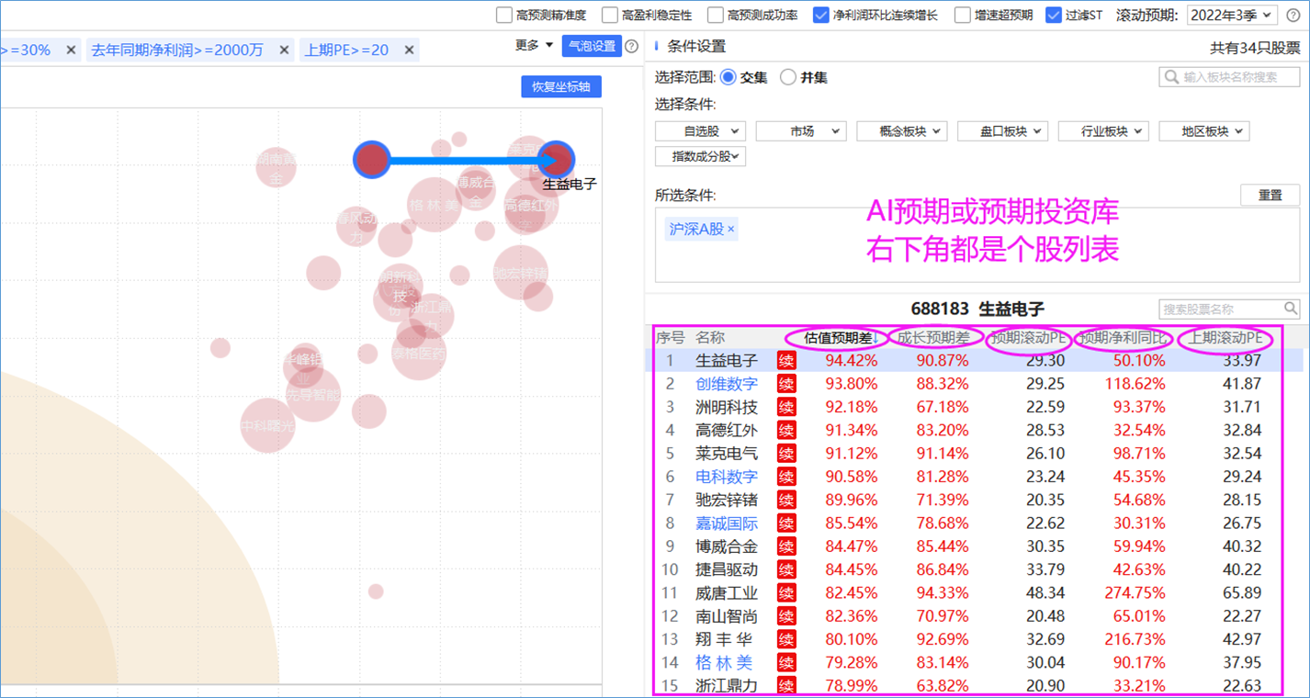This screenshot has height=698, width=1310.
Task: Remove the 去年同期净利润>=2000万 filter chip
Action: [284, 51]
